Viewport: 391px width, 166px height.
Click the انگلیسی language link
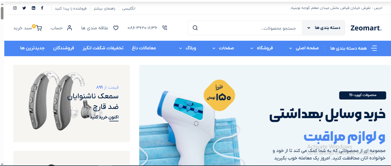129,8
